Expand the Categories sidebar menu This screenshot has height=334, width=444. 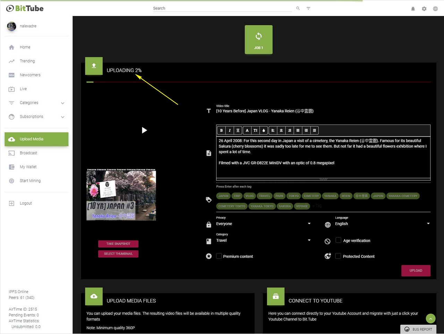coord(36,103)
